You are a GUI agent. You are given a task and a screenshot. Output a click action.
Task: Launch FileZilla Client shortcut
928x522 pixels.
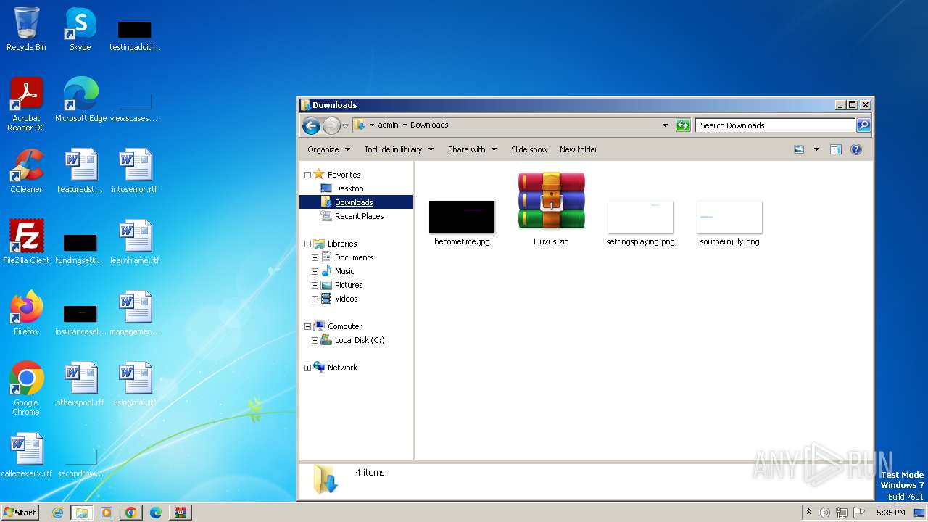coord(26,242)
